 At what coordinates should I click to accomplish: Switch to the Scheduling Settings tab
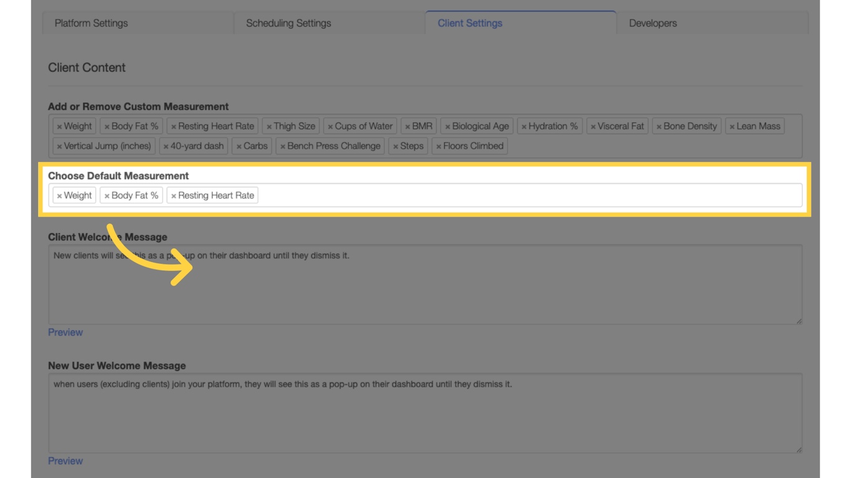click(288, 23)
